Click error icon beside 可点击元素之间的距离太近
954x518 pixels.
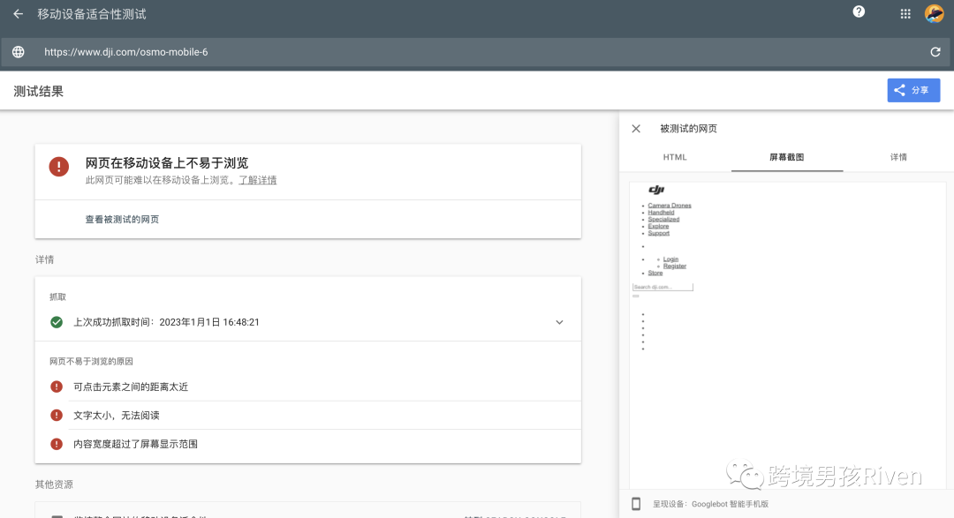tap(57, 387)
